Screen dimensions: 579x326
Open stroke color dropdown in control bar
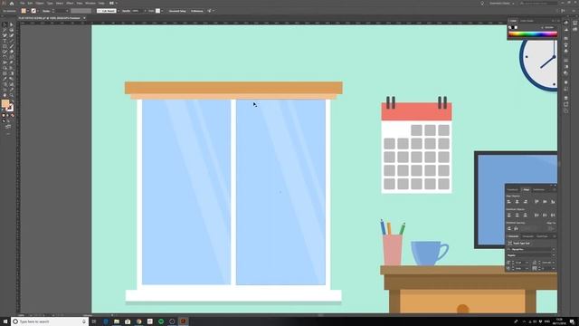click(38, 11)
